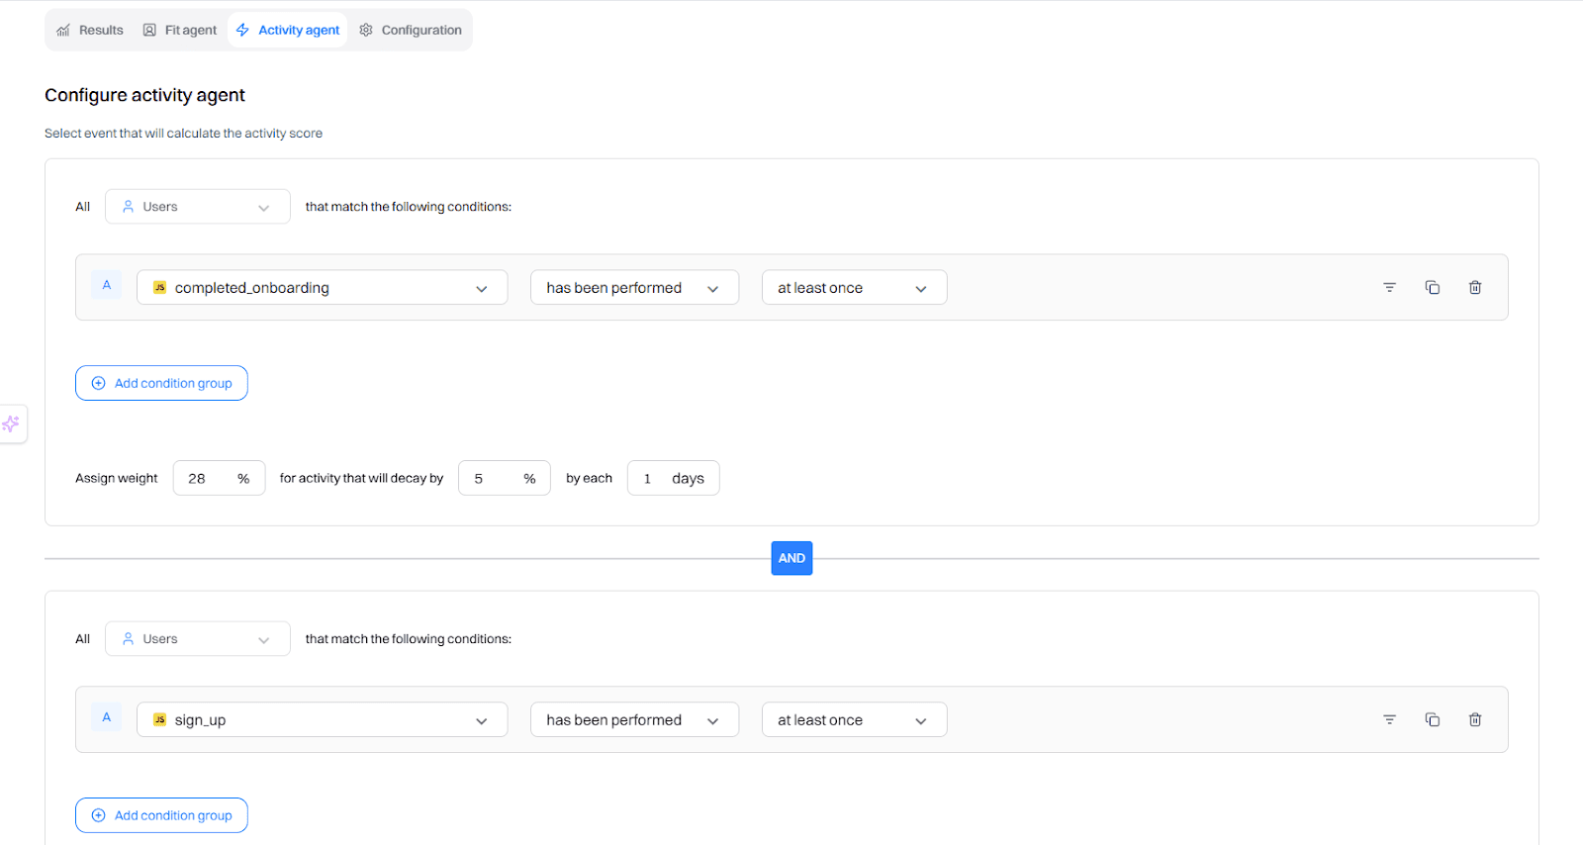Add condition group under sign_up
1583x845 pixels.
tap(161, 815)
